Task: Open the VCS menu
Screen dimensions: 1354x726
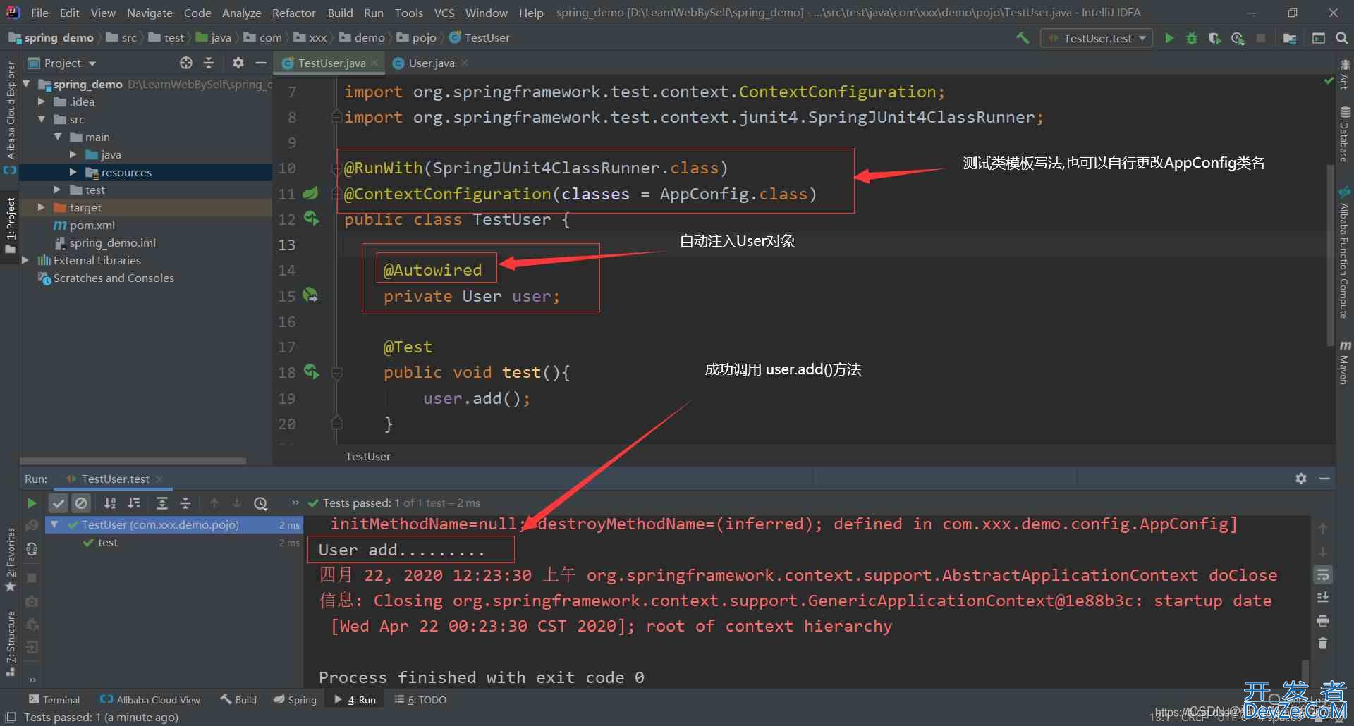Action: 444,13
